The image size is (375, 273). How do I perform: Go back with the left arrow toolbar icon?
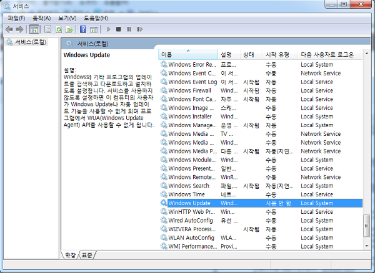click(x=9, y=29)
